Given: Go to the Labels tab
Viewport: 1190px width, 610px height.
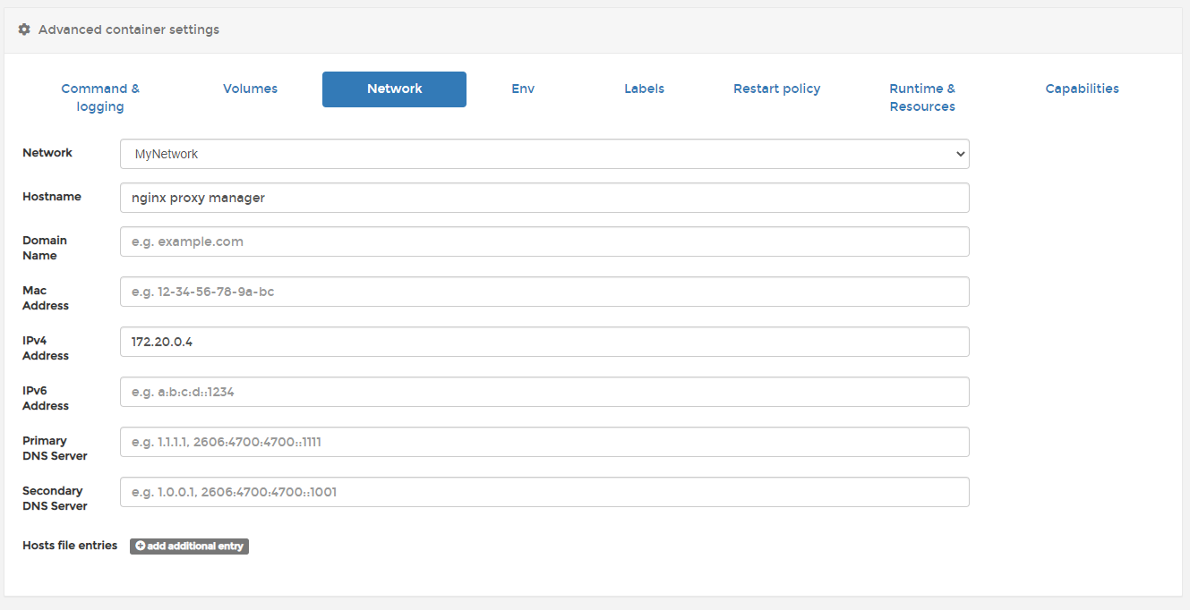Looking at the screenshot, I should point(644,89).
